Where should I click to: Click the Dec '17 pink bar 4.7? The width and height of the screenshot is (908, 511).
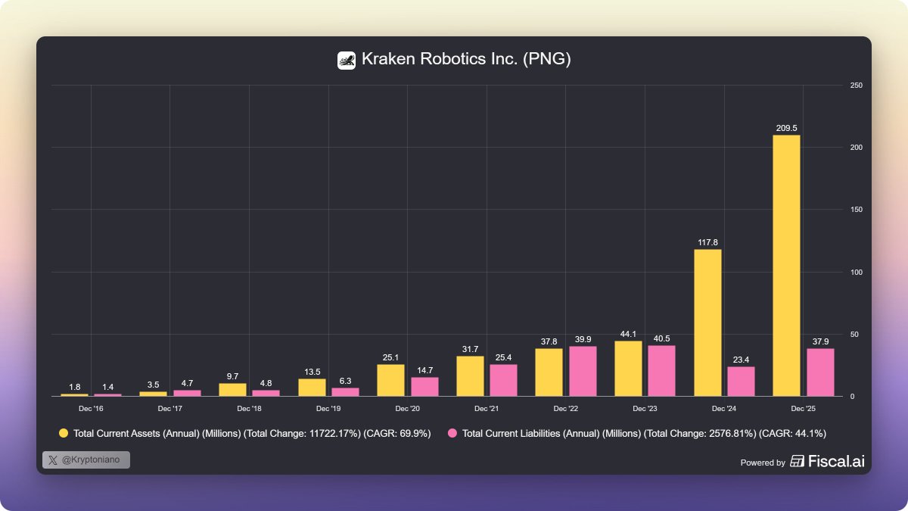[187, 393]
